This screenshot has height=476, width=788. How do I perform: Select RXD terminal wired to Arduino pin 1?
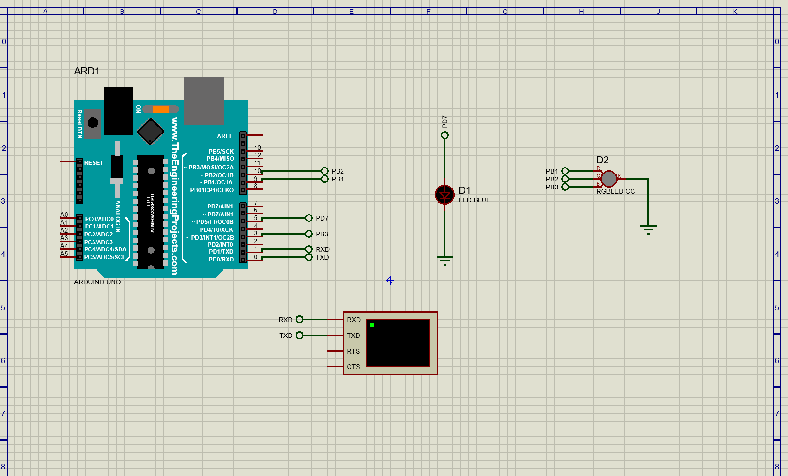pyautogui.click(x=309, y=249)
